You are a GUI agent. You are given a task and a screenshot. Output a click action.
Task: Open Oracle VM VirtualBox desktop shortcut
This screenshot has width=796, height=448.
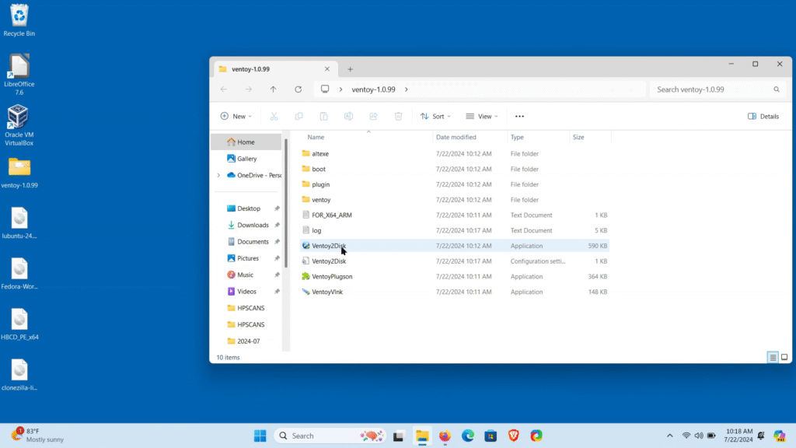point(19,124)
